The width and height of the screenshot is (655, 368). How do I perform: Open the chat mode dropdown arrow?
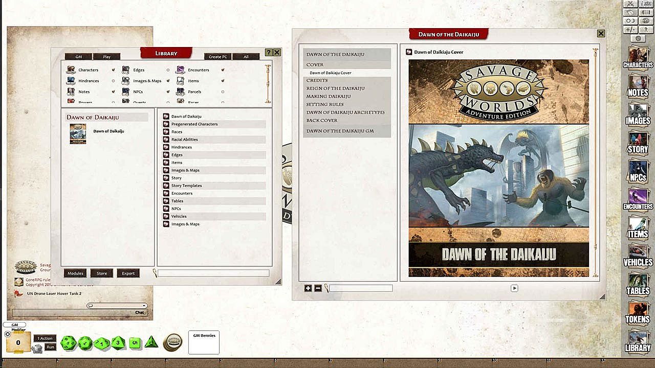pos(144,306)
